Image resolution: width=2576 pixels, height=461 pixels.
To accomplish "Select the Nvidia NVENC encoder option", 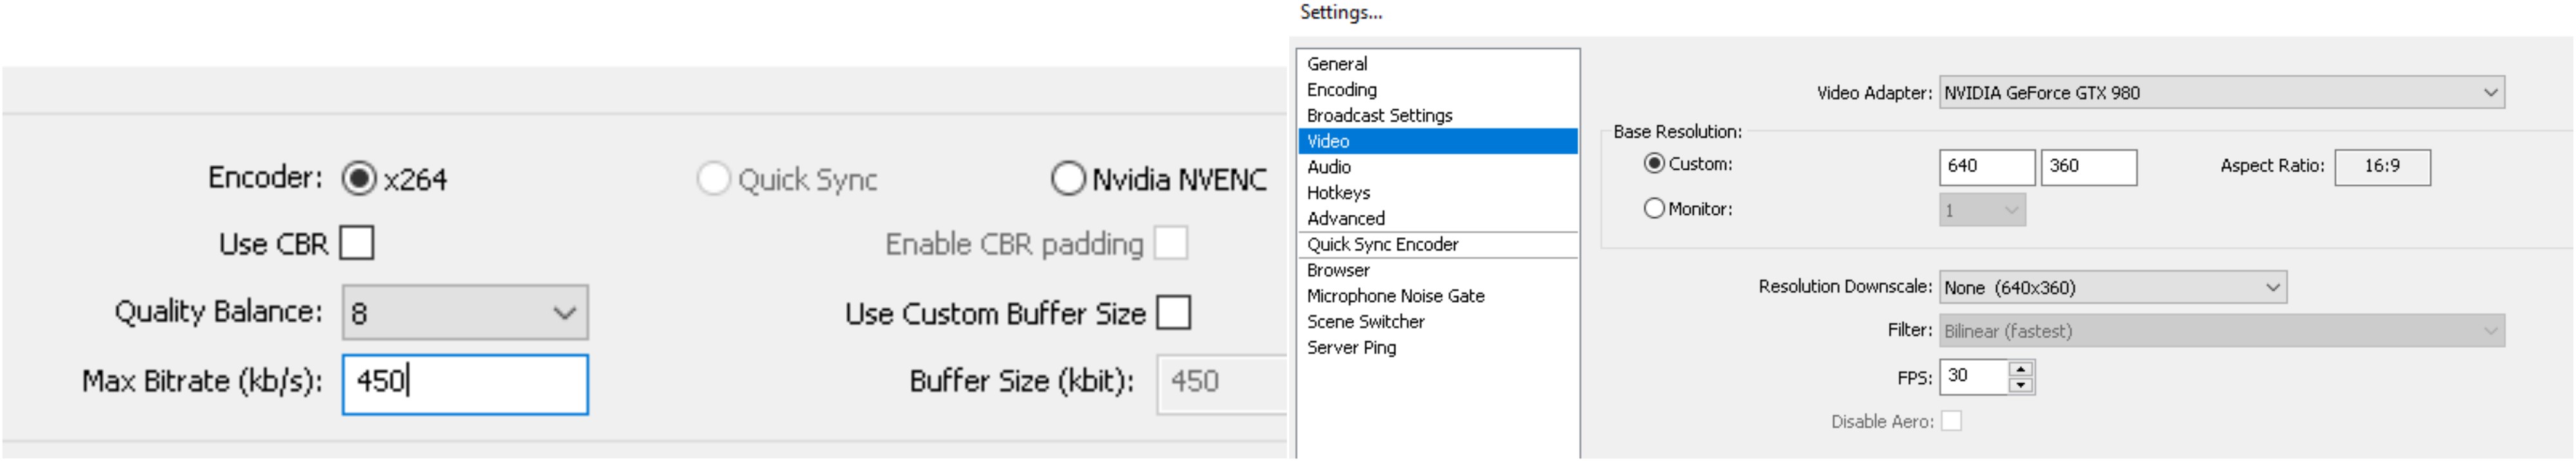I will [1068, 179].
